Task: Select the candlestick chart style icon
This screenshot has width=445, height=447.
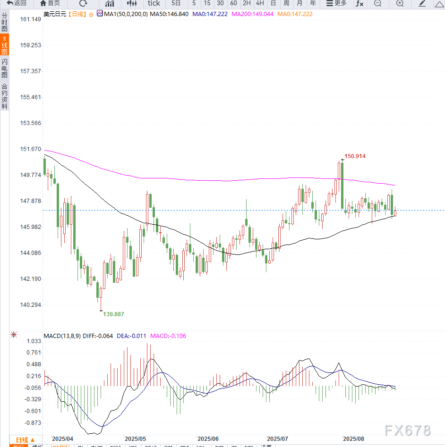Action: 131,3
